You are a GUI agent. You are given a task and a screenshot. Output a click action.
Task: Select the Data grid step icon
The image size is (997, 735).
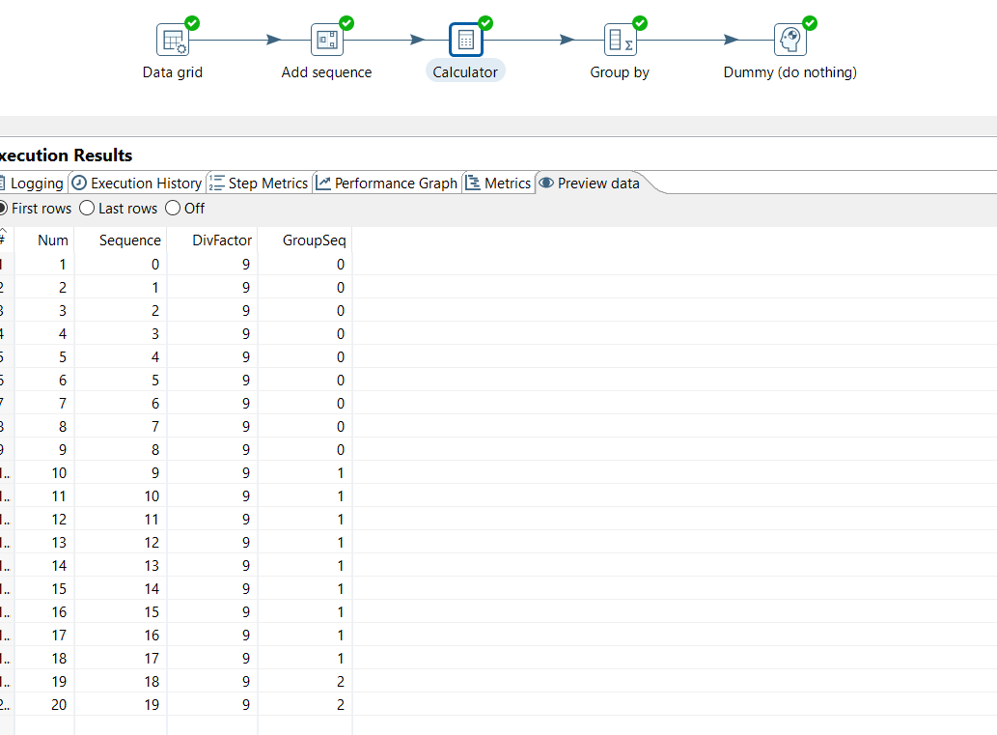(x=172, y=40)
